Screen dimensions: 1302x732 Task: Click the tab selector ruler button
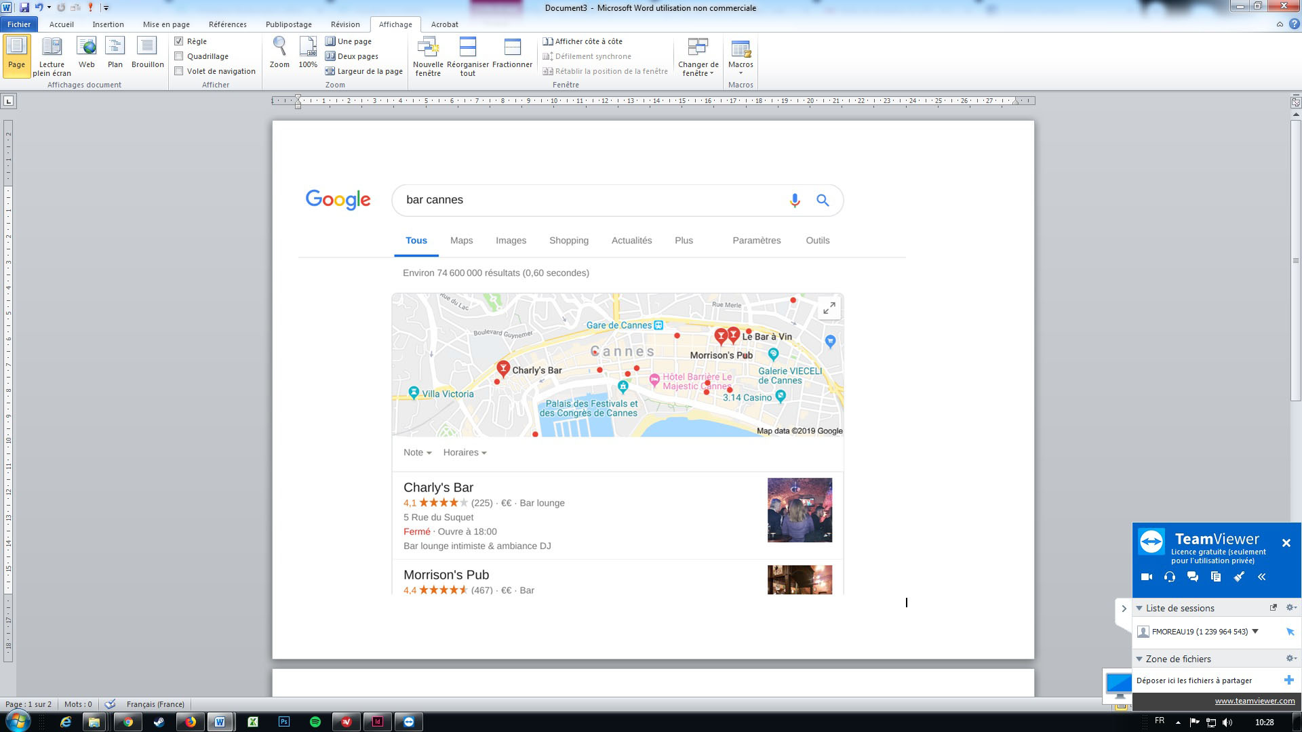click(8, 101)
